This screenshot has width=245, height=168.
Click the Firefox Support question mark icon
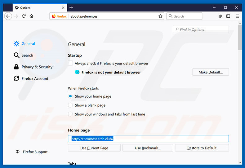tap(17, 152)
